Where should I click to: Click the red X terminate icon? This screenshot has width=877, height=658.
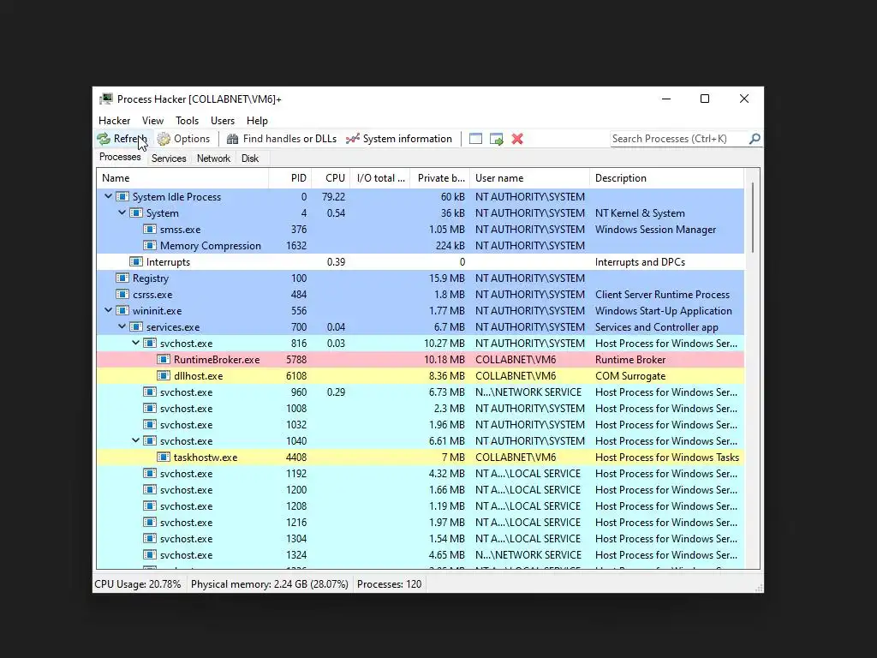click(x=517, y=139)
